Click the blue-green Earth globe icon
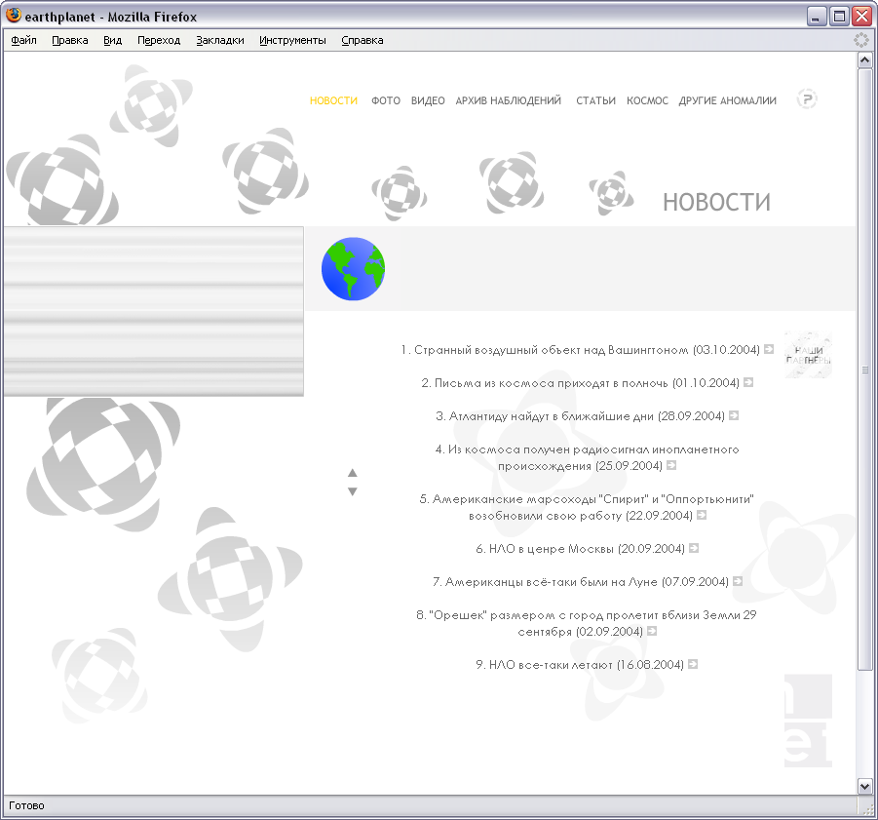The width and height of the screenshot is (878, 820). click(x=353, y=269)
